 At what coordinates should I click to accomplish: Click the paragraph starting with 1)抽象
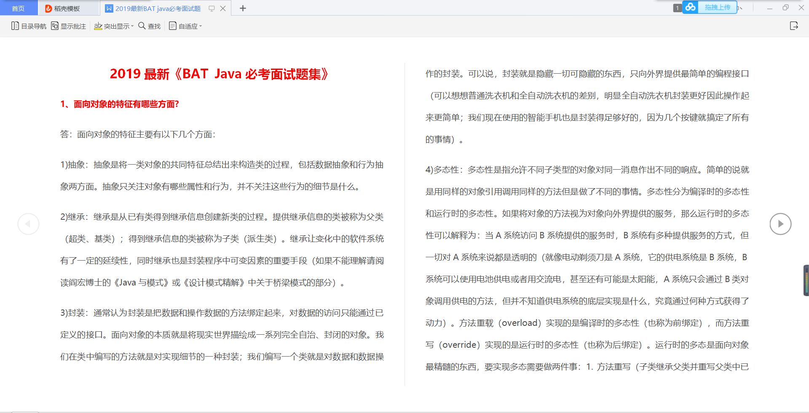click(x=222, y=176)
